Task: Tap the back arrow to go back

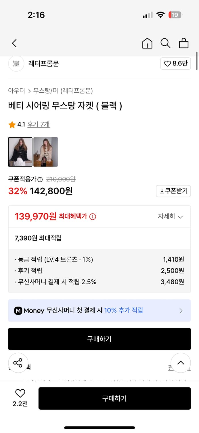Action: tap(14, 43)
